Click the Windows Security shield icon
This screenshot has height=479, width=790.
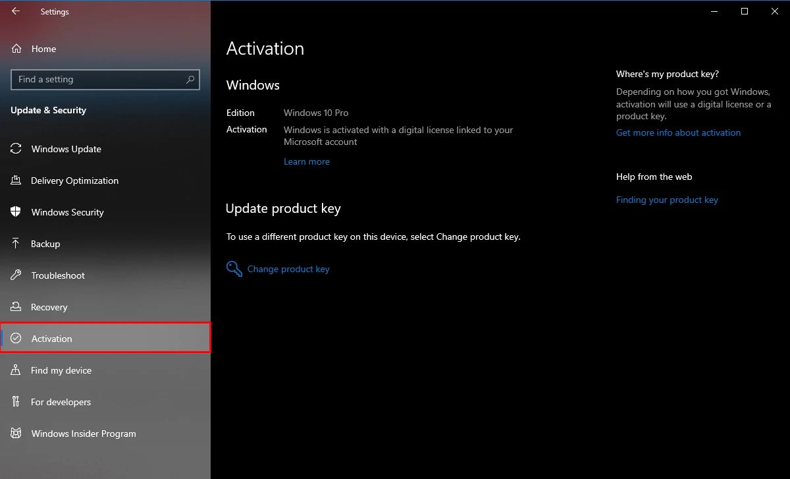(x=16, y=212)
